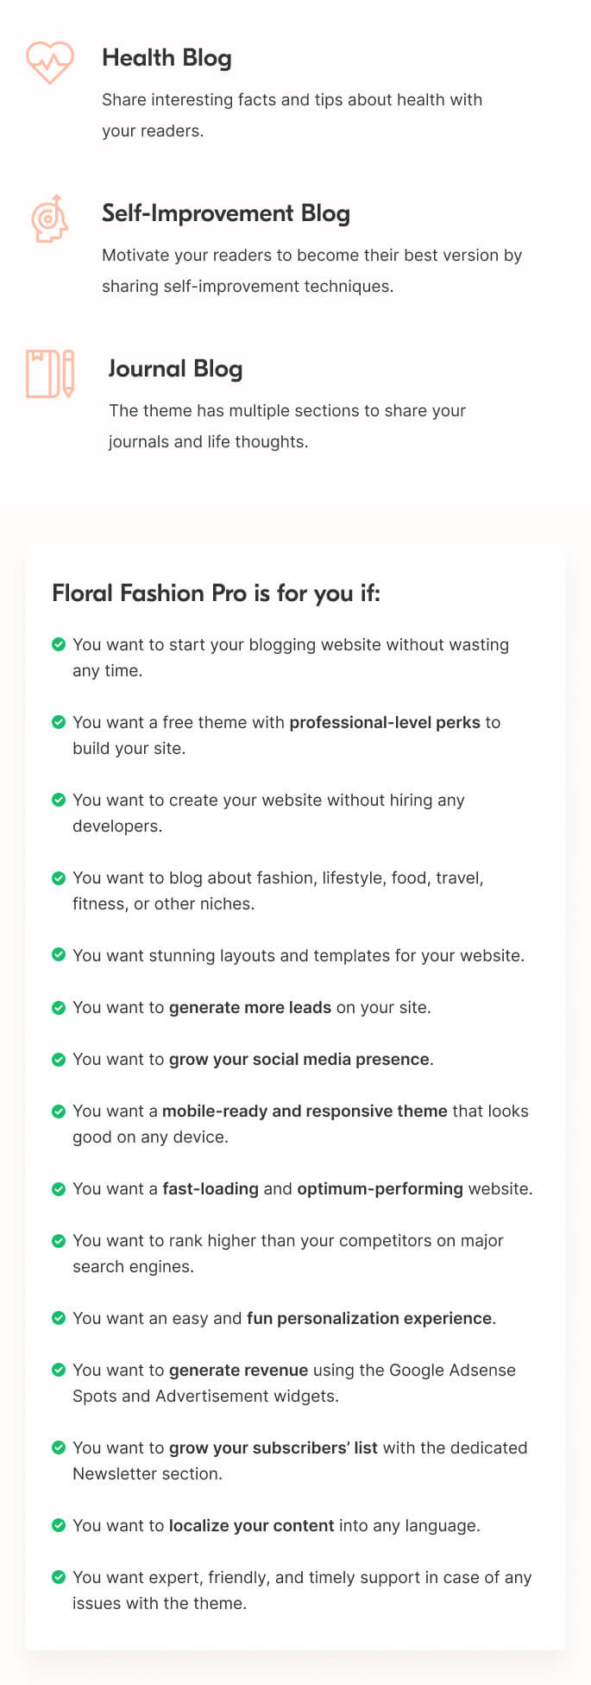Click the Self-Improvement Blog target head icon

[50, 219]
